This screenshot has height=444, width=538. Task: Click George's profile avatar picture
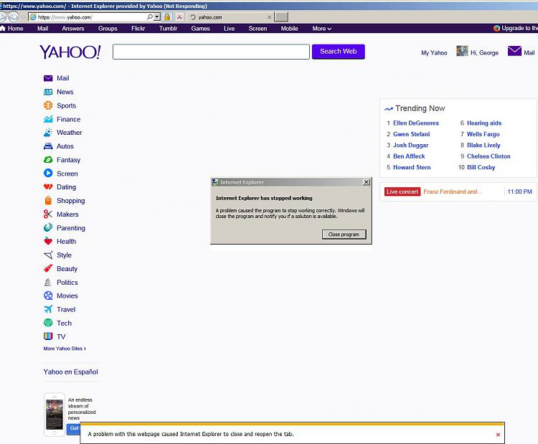(462, 51)
